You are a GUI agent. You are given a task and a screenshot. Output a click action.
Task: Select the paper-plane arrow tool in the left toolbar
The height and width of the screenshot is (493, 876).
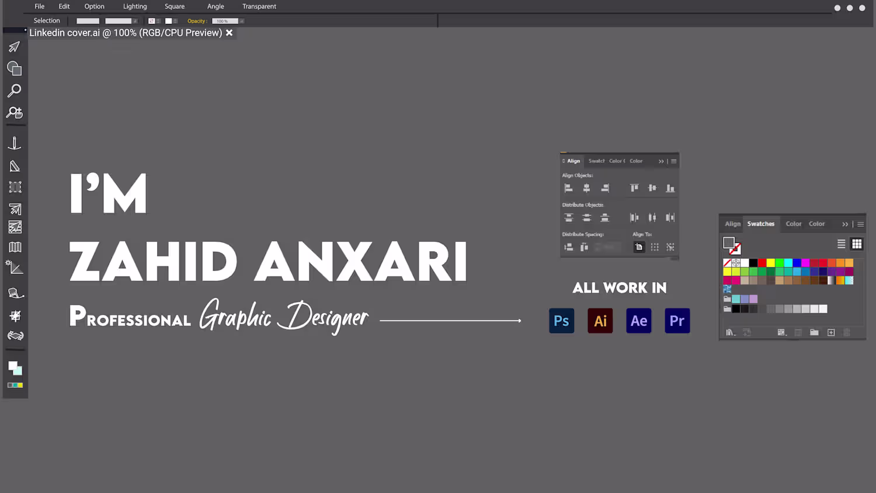click(15, 47)
